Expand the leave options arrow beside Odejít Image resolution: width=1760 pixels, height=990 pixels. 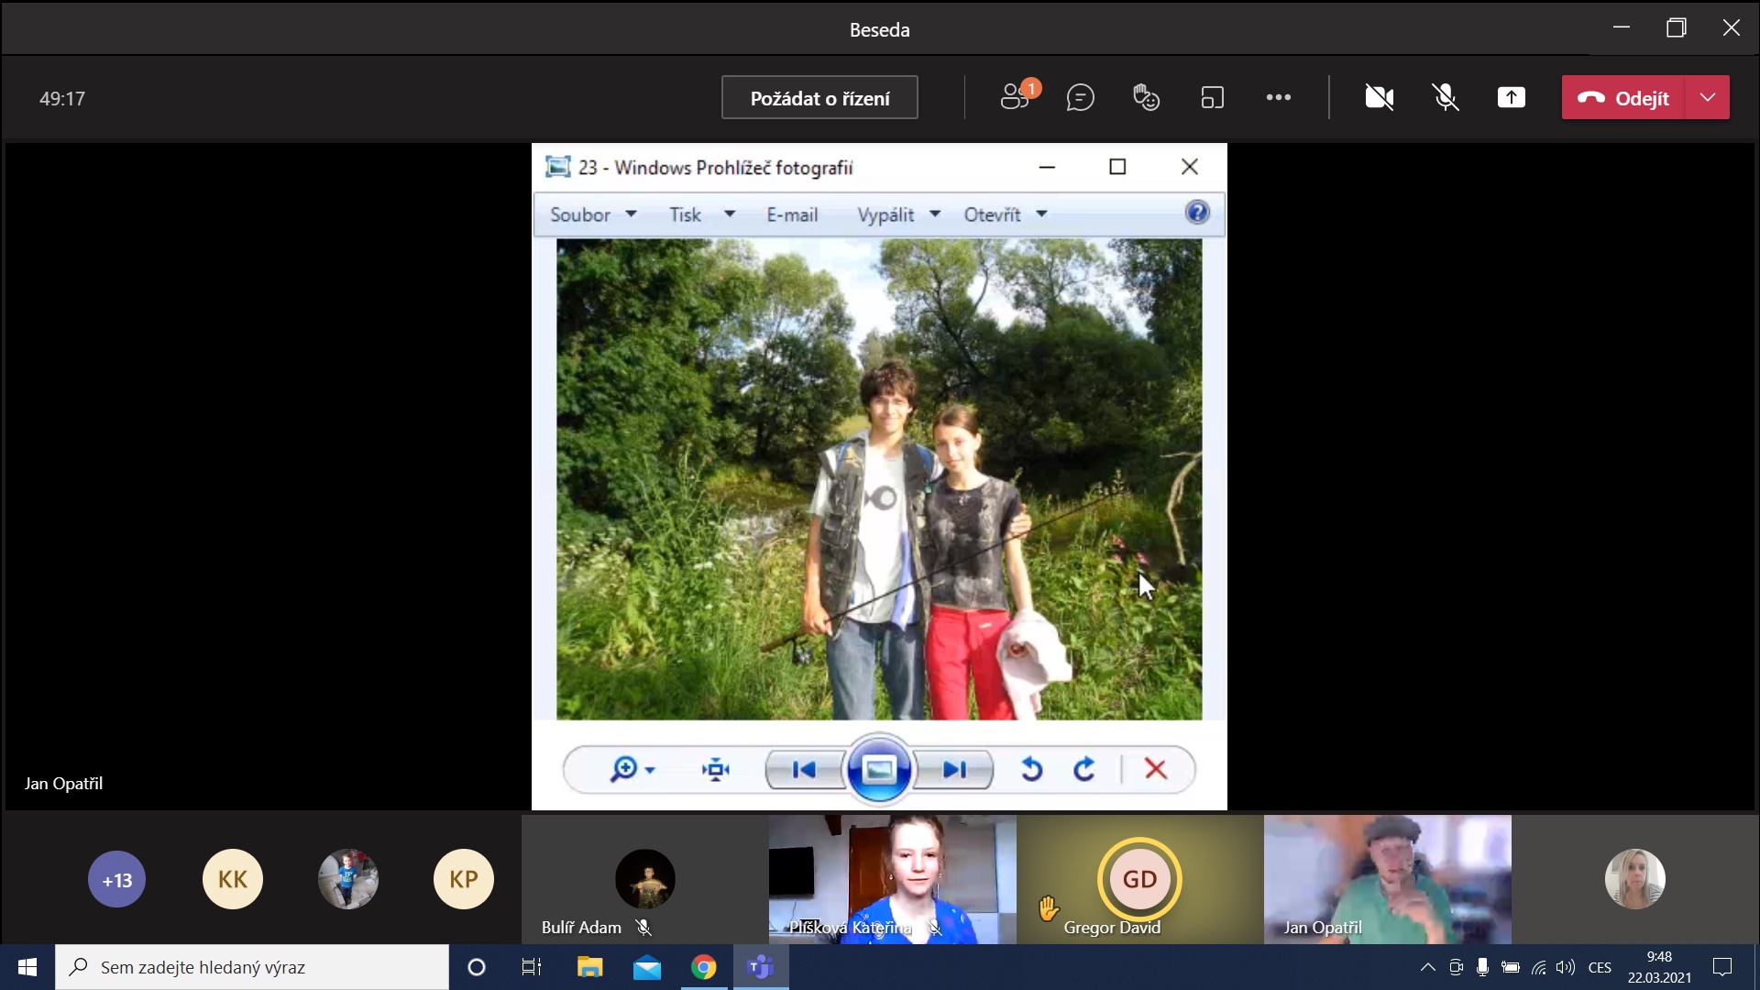pos(1707,97)
